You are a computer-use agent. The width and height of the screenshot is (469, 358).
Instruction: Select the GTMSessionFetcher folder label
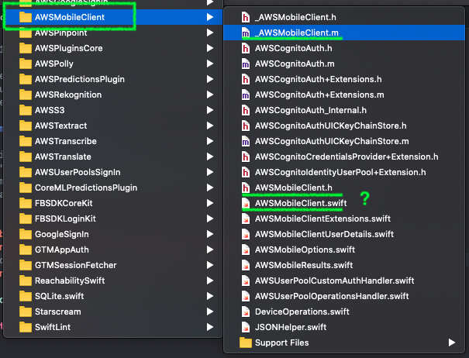[76, 265]
